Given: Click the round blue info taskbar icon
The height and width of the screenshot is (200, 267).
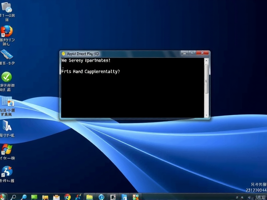Looking at the screenshot, I should click(101, 197).
